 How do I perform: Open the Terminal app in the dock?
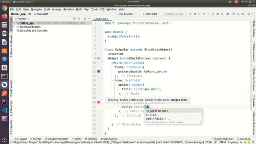pyautogui.click(x=4, y=76)
